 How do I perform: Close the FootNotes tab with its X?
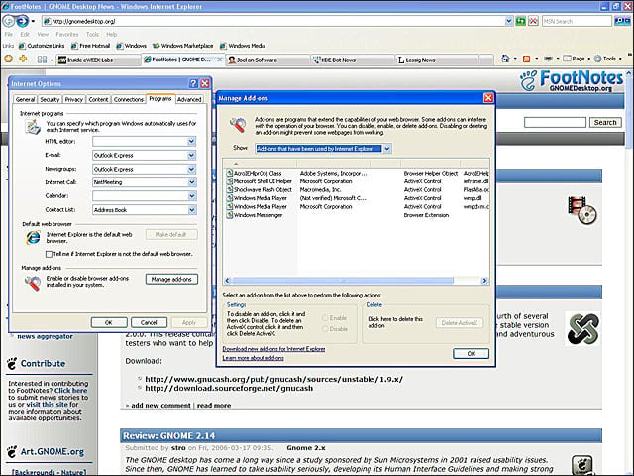(220, 59)
